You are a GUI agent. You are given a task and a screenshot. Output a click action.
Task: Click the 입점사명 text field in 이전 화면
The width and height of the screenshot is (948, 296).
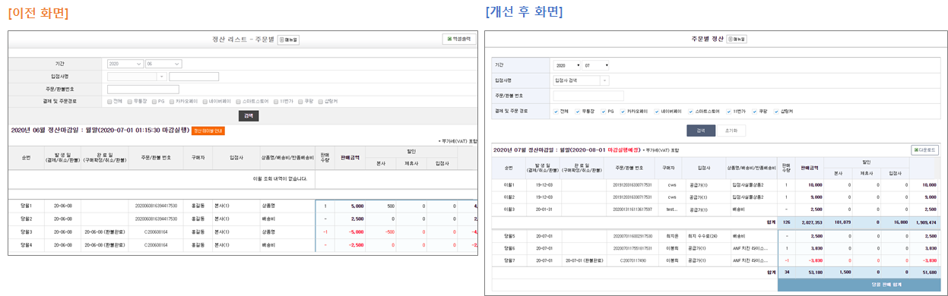194,77
